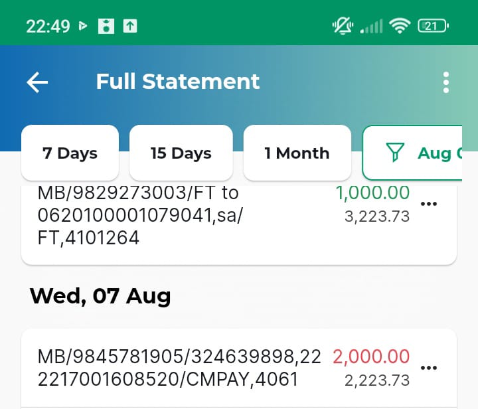Select the 15 Days filter
The image size is (478, 409).
coord(181,153)
